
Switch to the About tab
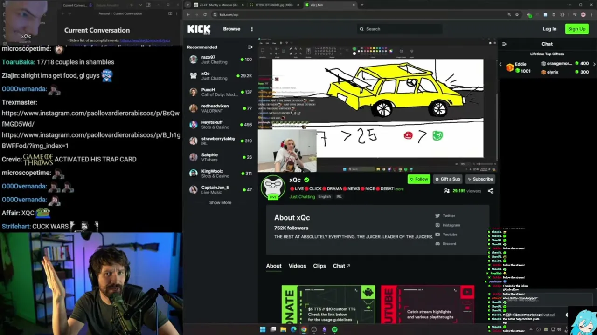click(274, 266)
